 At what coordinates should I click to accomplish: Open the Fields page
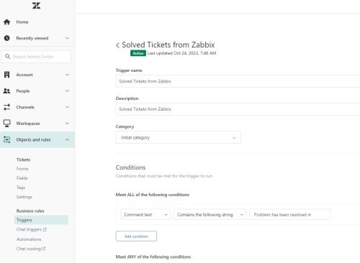22,178
